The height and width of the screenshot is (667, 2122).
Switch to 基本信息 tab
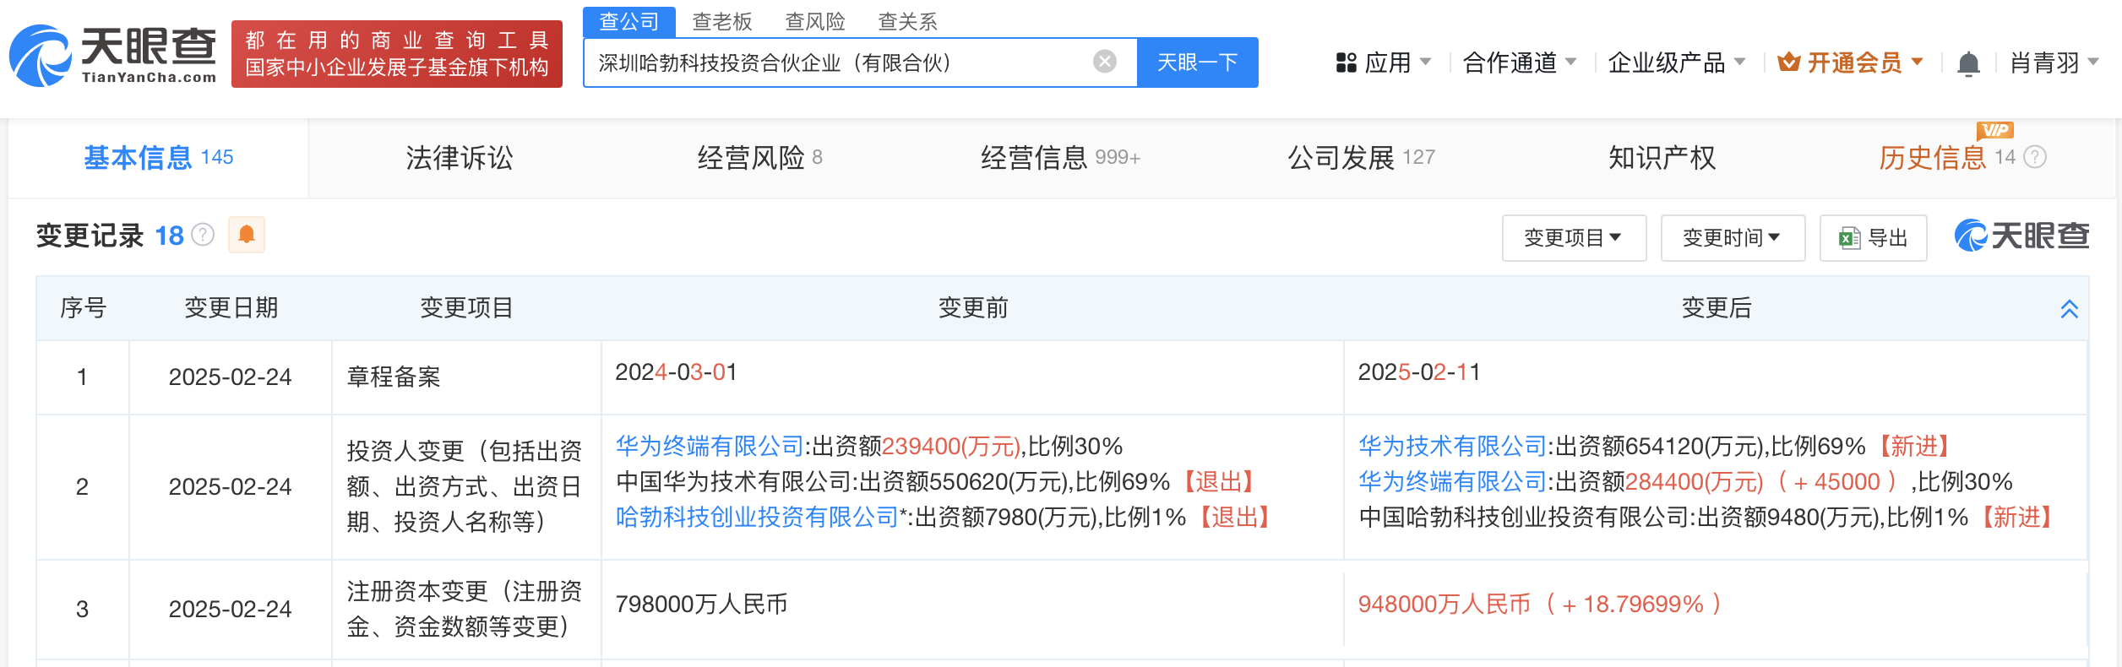pyautogui.click(x=158, y=158)
